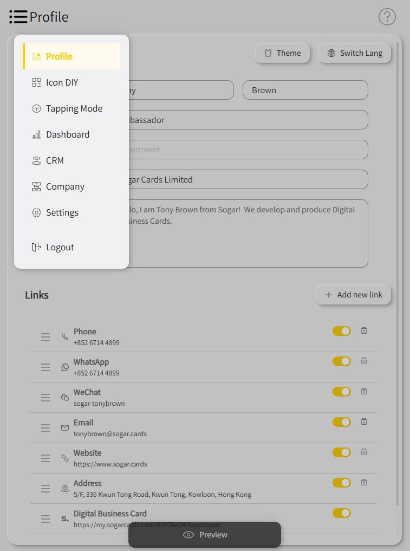
Task: Click the drag handle beside Website link
Action: 45,458
